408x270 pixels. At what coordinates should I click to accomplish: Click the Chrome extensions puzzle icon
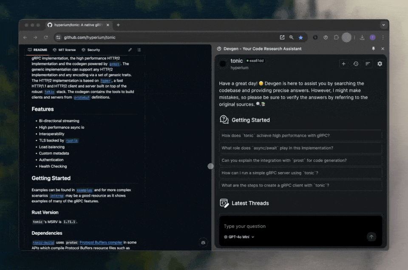336,37
